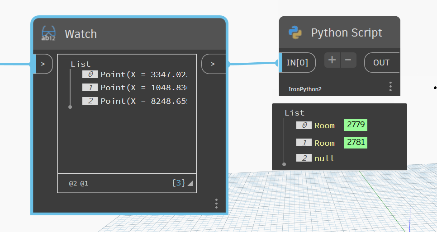Screen dimensions: 437x232
Task: Click the Watch preview resize corner triangle
Action: tap(190, 183)
